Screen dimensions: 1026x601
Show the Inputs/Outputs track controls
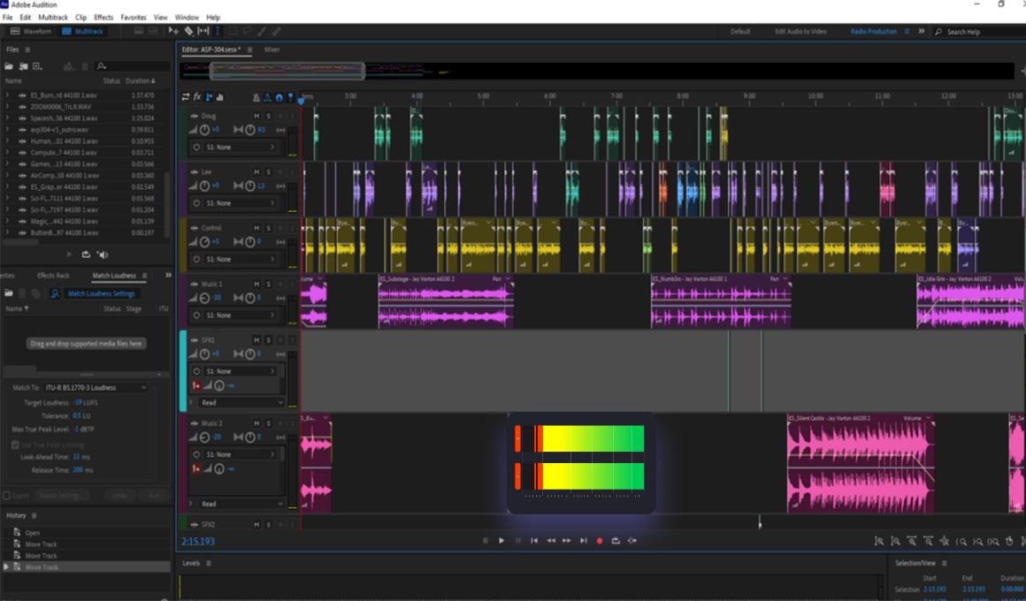[186, 97]
